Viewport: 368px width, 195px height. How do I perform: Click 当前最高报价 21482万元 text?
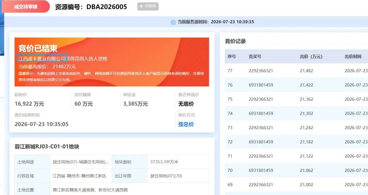(x=47, y=67)
